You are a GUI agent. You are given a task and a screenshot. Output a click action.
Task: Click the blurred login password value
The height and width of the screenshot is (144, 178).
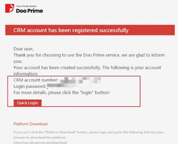click(69, 86)
